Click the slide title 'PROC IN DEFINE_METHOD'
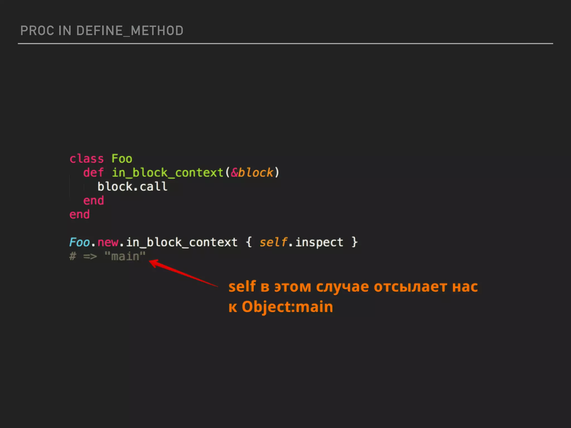The height and width of the screenshot is (428, 571). click(102, 31)
